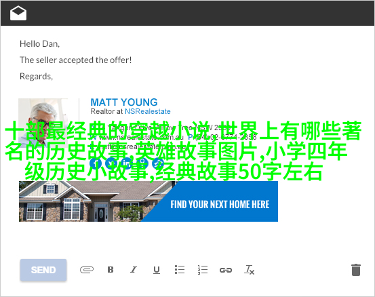Discard the draft using trash icon

pyautogui.click(x=355, y=270)
